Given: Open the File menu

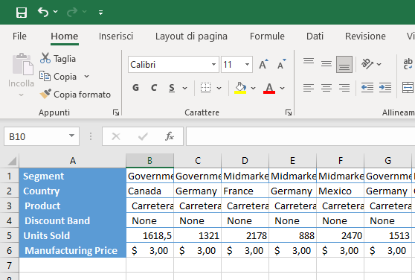Looking at the screenshot, I should [x=19, y=36].
